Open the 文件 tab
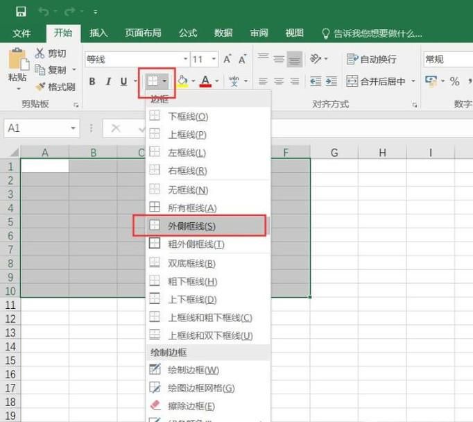Screen dimensions: 473x422 (21, 33)
